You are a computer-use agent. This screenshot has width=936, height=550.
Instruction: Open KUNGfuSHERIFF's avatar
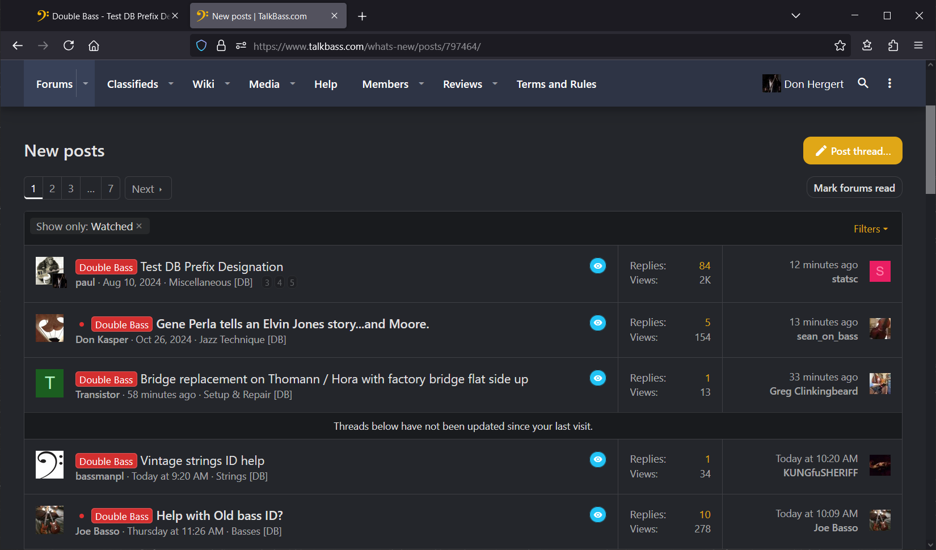[880, 466]
